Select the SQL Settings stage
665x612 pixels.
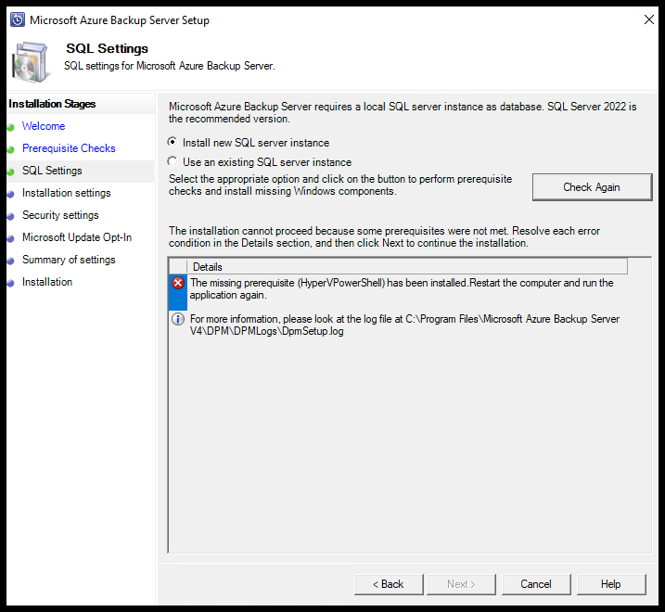pos(52,171)
